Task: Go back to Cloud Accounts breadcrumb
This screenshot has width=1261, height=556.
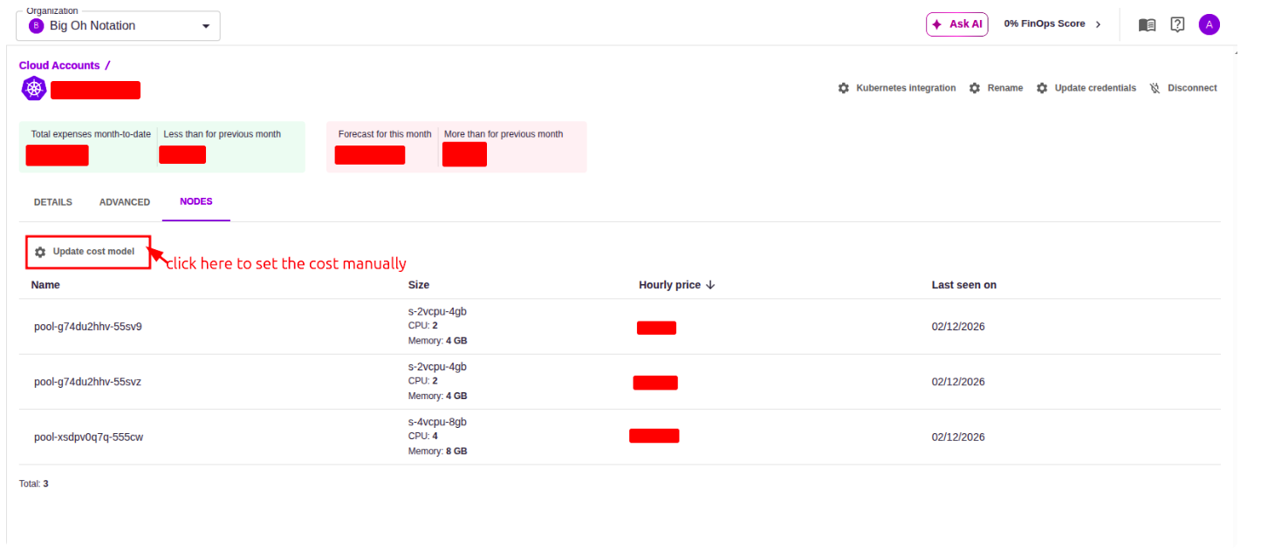Action: 59,65
